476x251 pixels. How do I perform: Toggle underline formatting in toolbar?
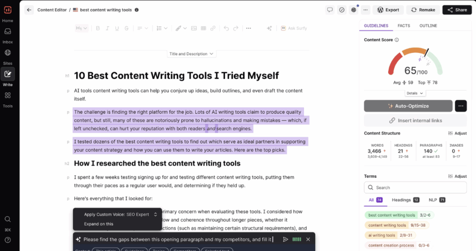pyautogui.click(x=118, y=28)
